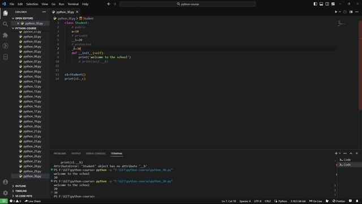
Task: Open the run options dropdown arrow
Action: point(340,12)
